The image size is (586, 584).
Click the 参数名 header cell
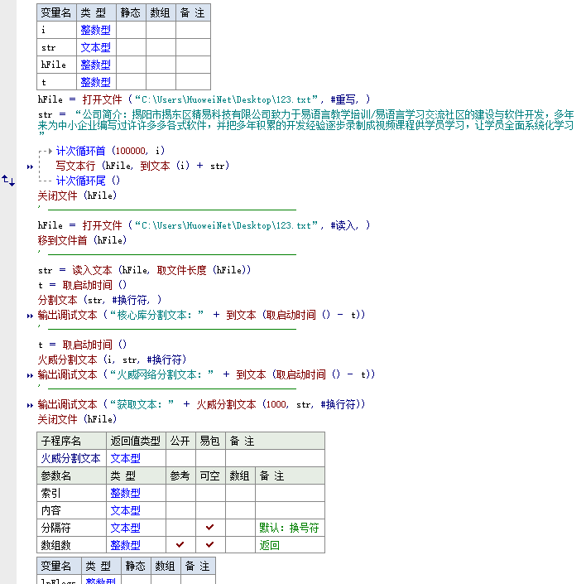(x=72, y=475)
